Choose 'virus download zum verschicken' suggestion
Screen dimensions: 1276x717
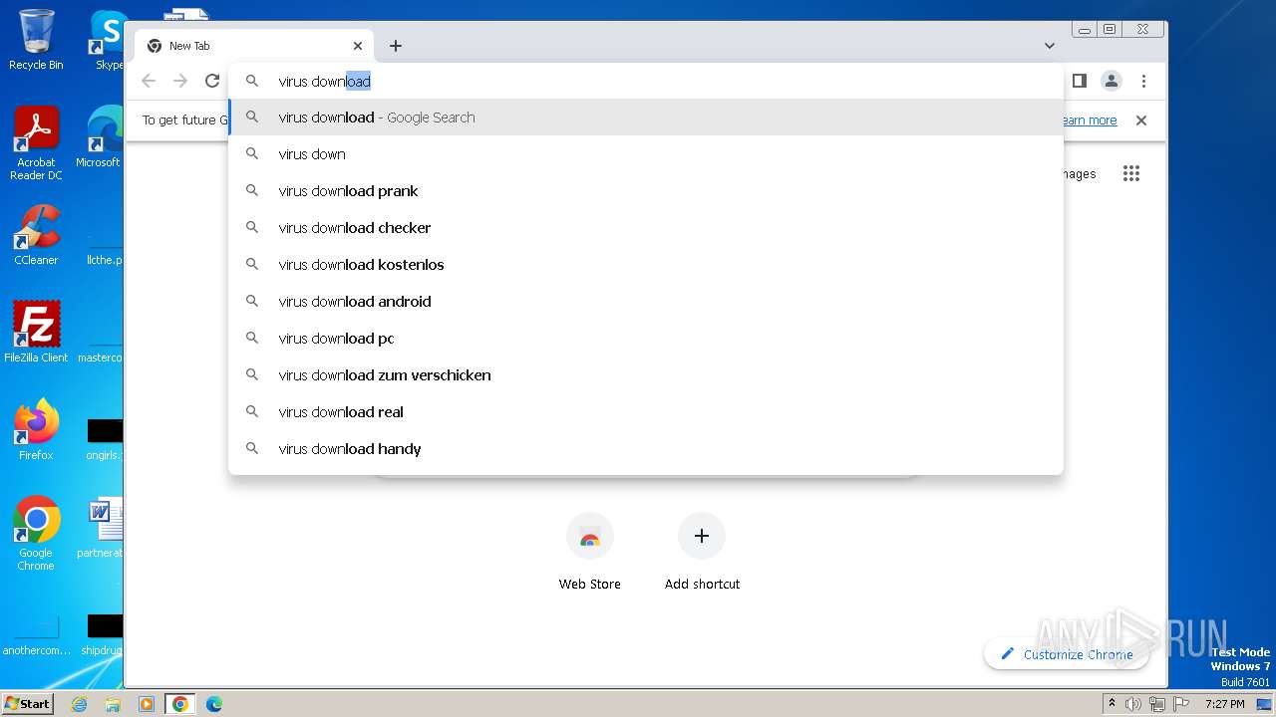click(x=646, y=375)
